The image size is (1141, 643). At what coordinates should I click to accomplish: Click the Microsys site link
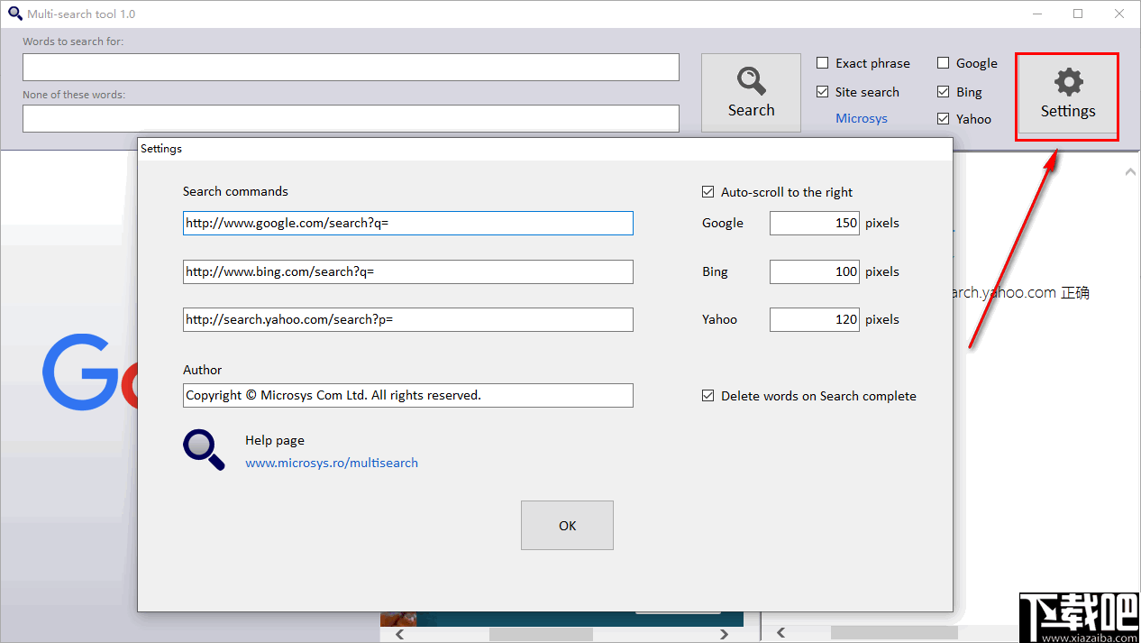[x=861, y=119]
